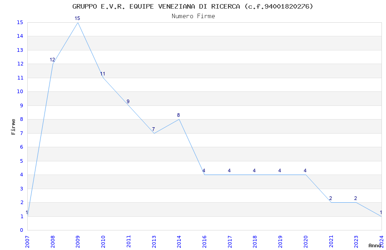Click the x-axis year label 2019

coord(280,242)
